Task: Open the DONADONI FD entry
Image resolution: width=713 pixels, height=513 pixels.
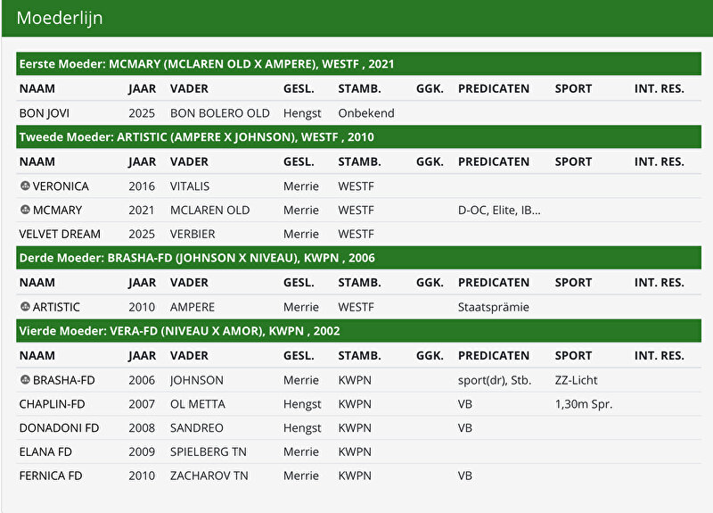Action: tap(59, 427)
